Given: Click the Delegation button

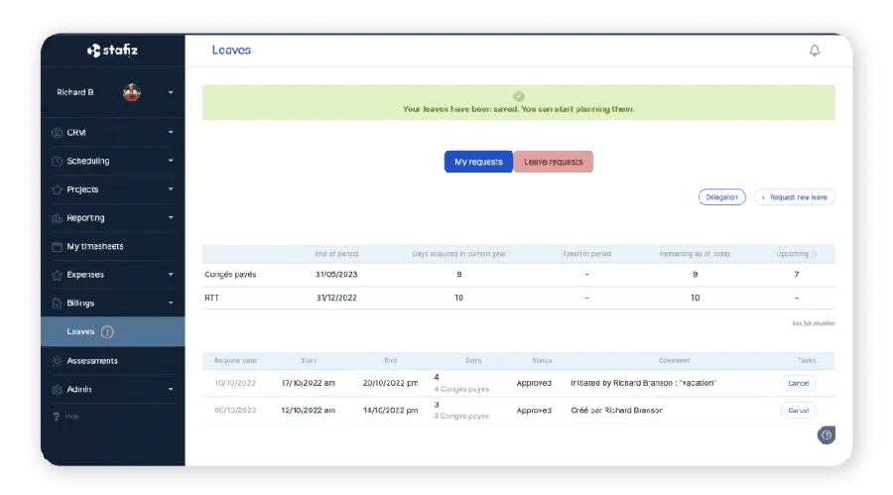Looking at the screenshot, I should pyautogui.click(x=721, y=197).
